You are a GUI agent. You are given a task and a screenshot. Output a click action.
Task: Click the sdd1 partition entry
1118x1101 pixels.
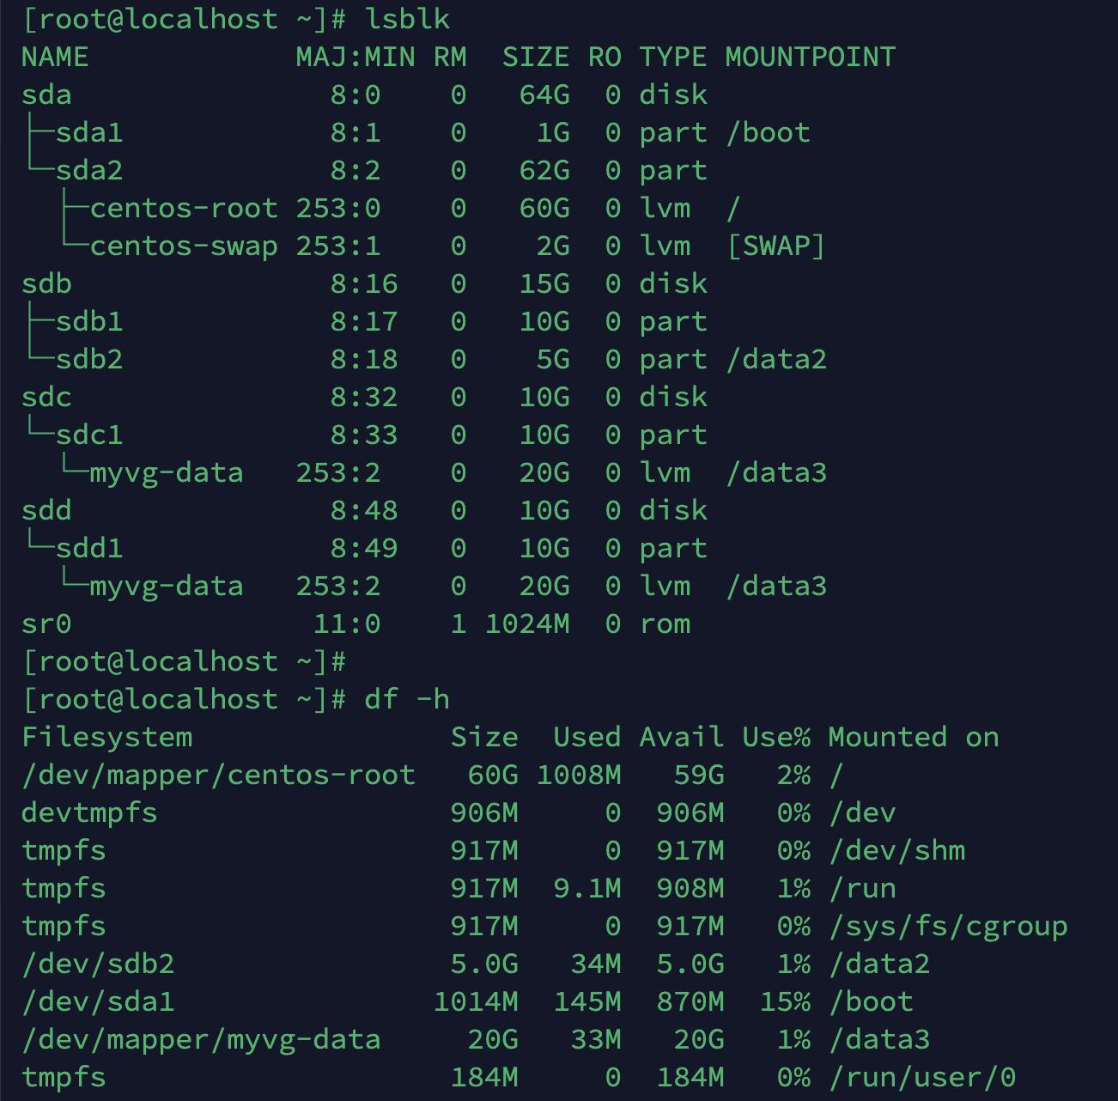coord(89,548)
